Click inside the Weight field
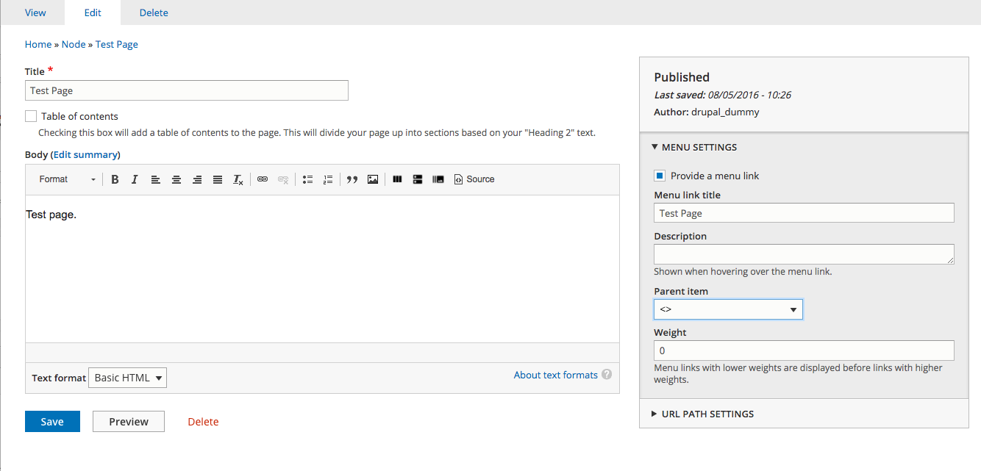Viewport: 981px width, 471px height. point(803,350)
